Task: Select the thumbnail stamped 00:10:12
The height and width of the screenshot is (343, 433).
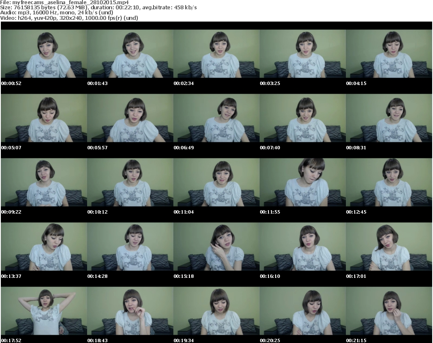Action: click(130, 183)
